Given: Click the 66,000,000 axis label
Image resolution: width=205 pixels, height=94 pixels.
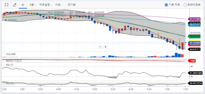Looking at the screenshot, I should [x=195, y=33].
